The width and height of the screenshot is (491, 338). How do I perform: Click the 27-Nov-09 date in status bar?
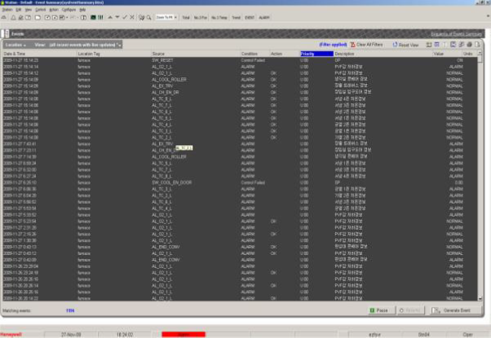coord(71,335)
